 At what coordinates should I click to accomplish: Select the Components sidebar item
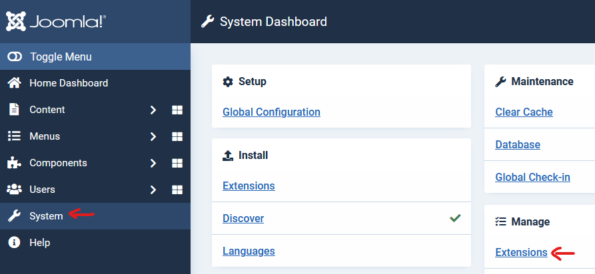click(x=58, y=162)
